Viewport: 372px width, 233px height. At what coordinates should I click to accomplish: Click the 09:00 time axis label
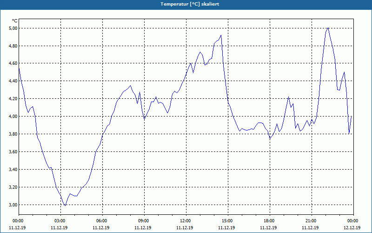tap(143, 221)
